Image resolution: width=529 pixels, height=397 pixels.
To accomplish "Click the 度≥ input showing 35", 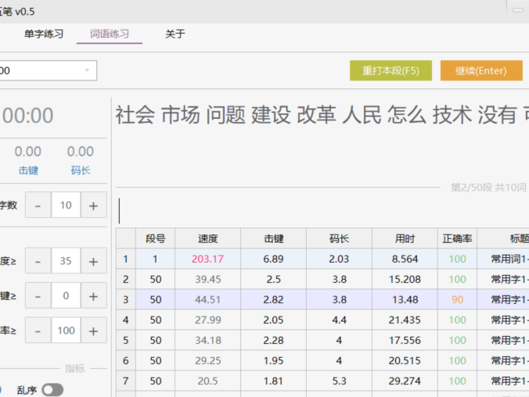I will point(66,261).
